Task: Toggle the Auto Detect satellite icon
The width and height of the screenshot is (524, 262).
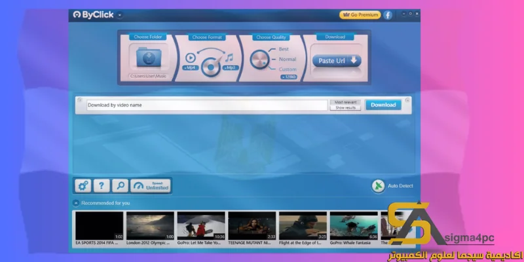Action: (379, 186)
